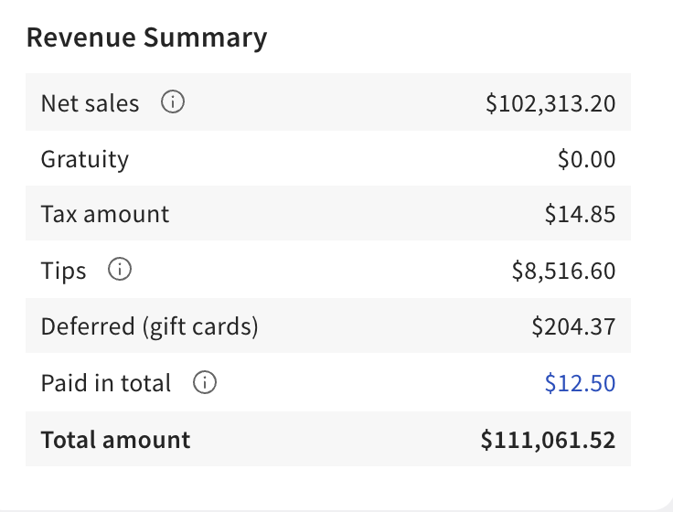Select the Tax amount label

click(x=105, y=215)
